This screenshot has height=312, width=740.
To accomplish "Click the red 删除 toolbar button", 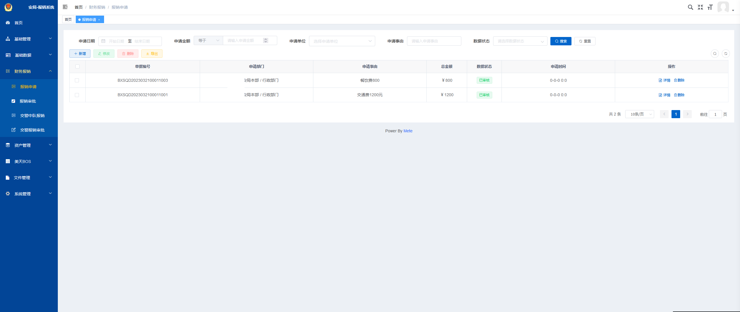I will 128,53.
